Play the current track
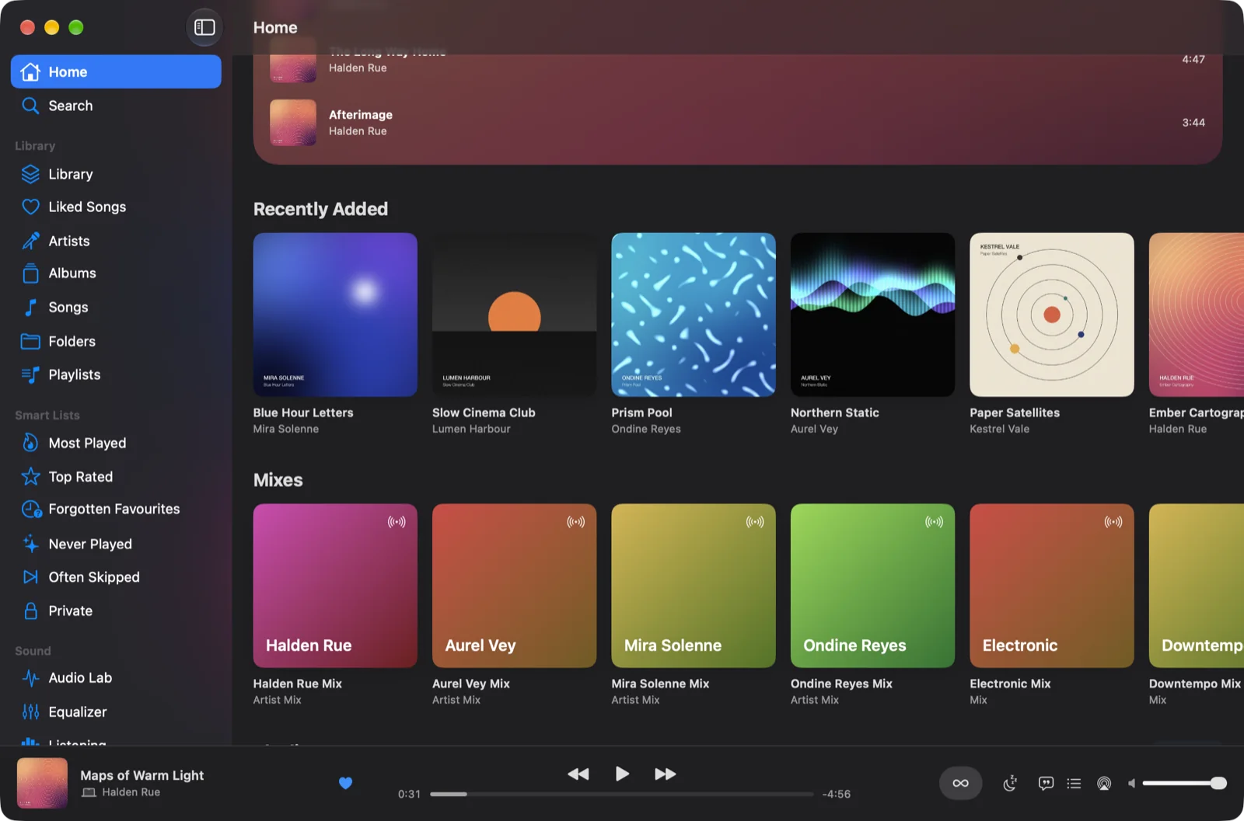1244x821 pixels. click(622, 774)
